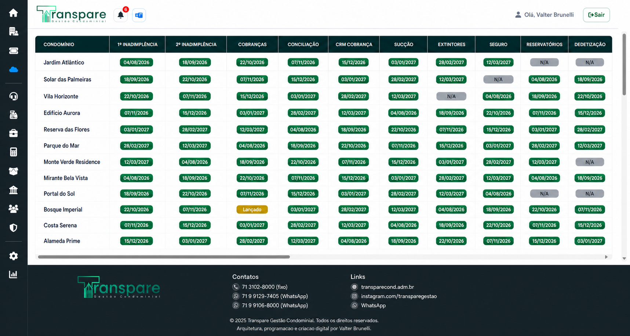Click the Lançado badge for Bosque Imperial
Image resolution: width=630 pixels, height=336 pixels.
(x=252, y=209)
